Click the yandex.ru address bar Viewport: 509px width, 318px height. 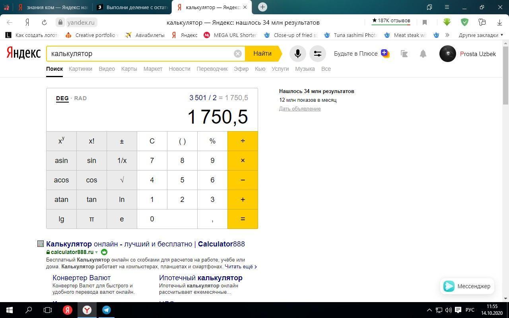[x=81, y=22]
